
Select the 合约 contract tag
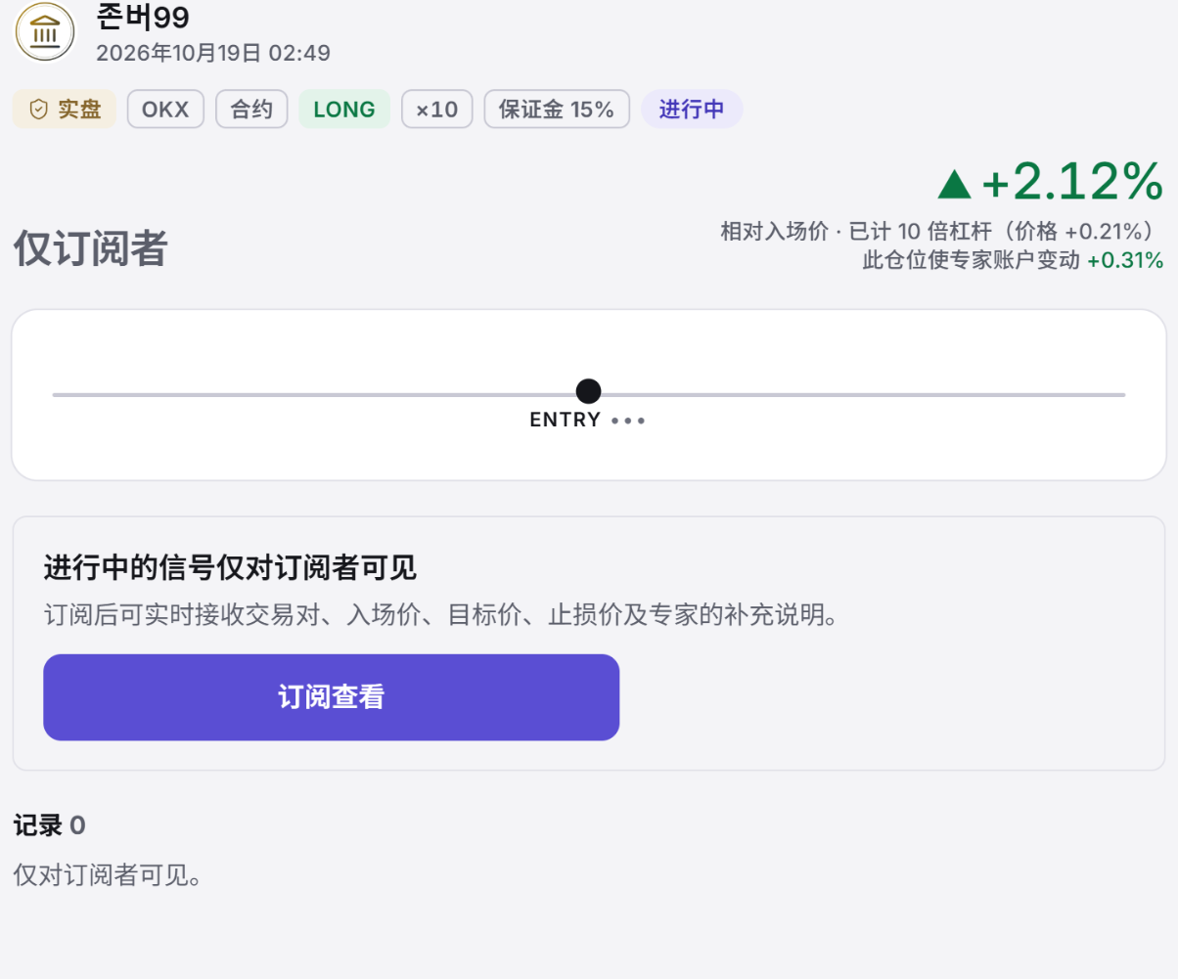(x=251, y=110)
